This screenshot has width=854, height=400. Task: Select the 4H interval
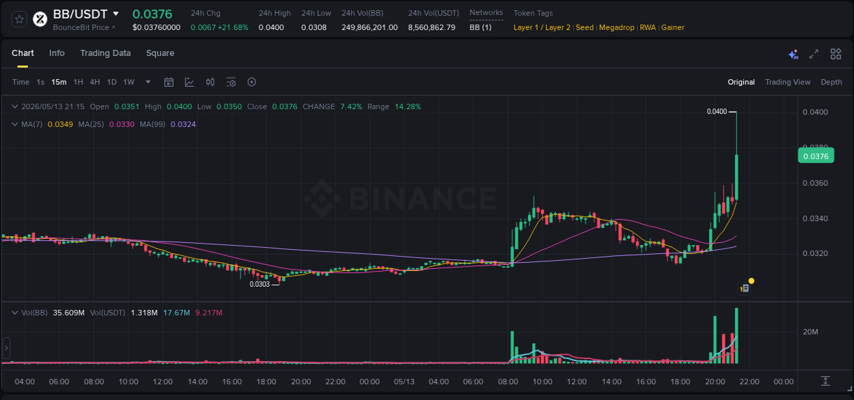coord(95,82)
